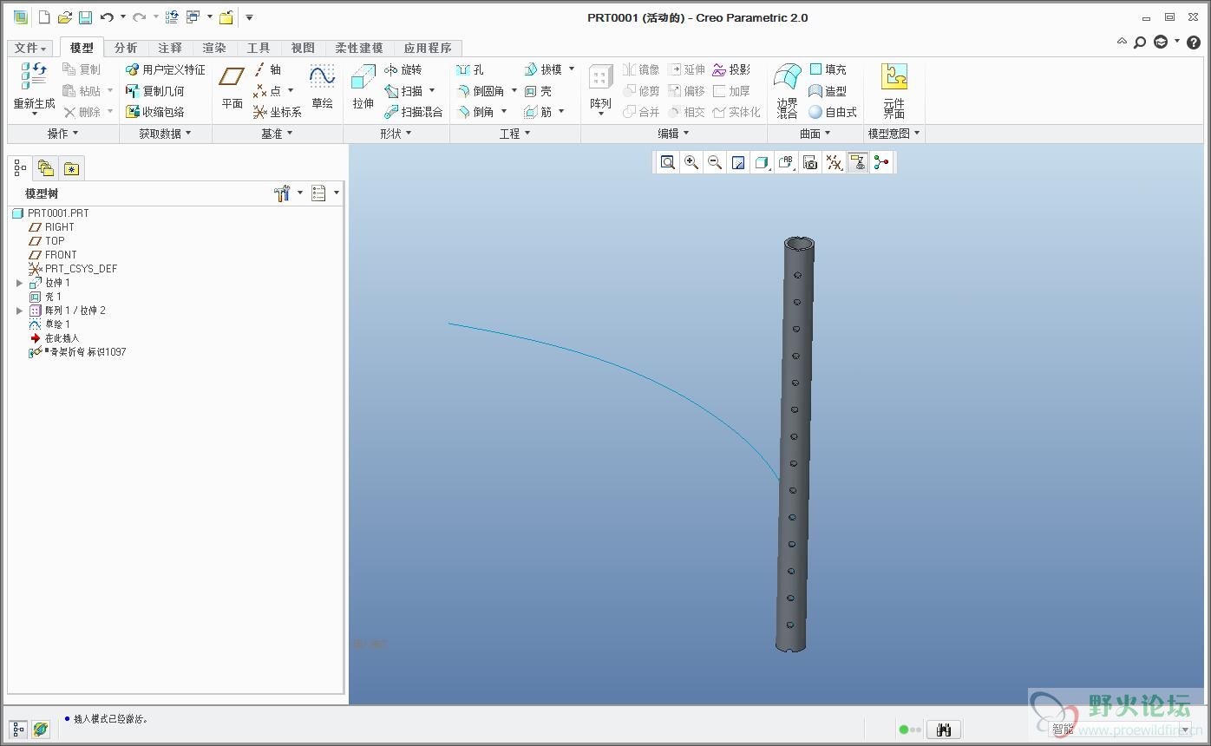
Task: Select the 边界混合 (Boundary Blend) tool
Action: pyautogui.click(x=787, y=89)
